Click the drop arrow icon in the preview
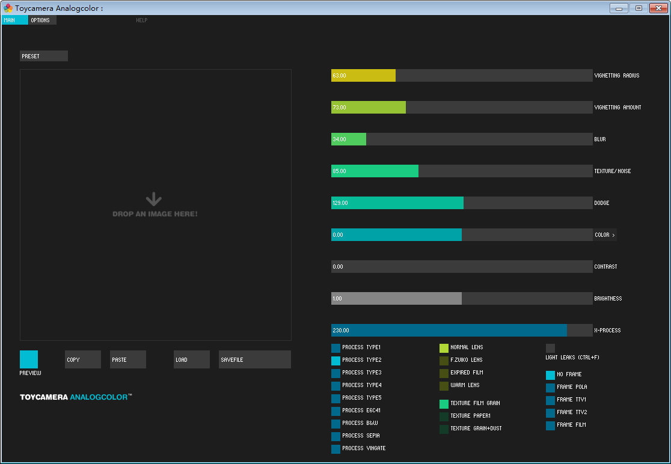 (x=154, y=200)
